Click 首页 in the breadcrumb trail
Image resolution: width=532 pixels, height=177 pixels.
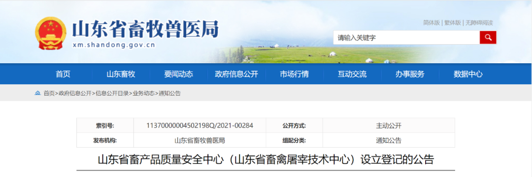pos(49,93)
